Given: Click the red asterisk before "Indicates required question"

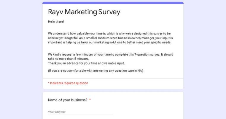Looking at the screenshot, I should [49, 83].
